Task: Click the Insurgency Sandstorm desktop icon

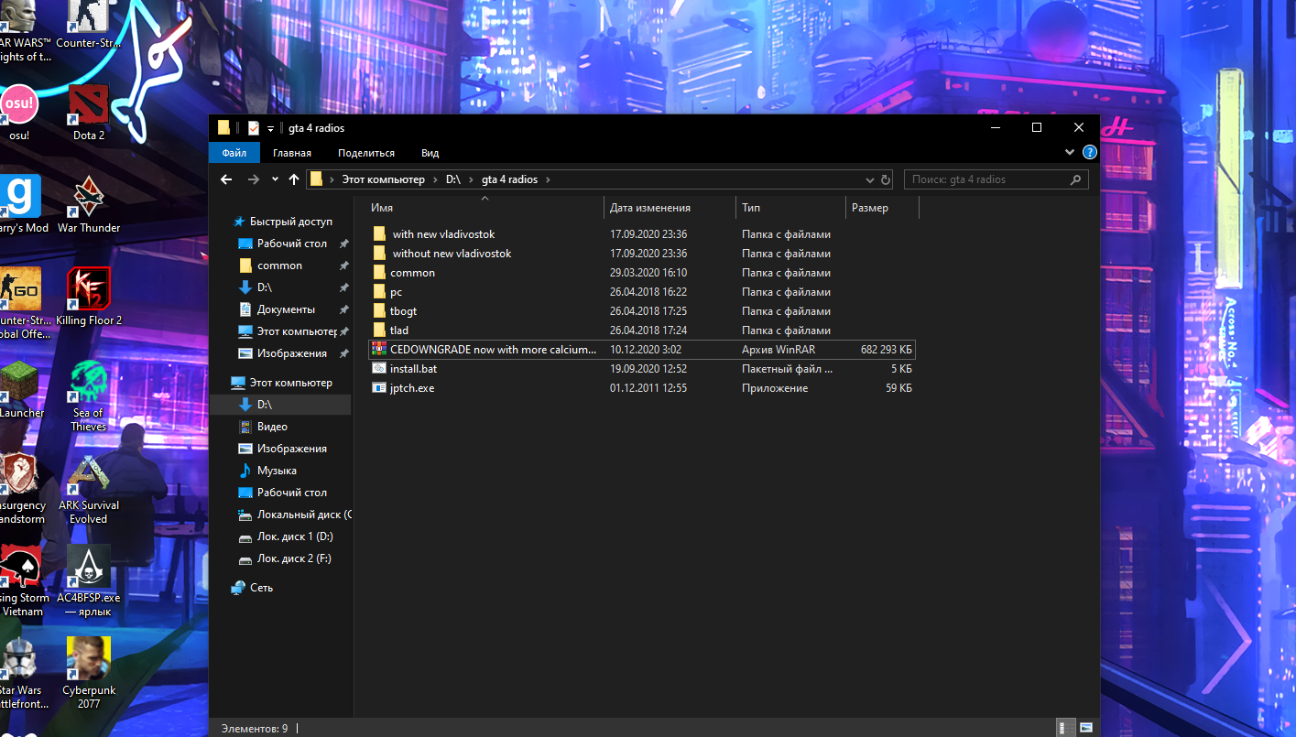Action: point(22,488)
